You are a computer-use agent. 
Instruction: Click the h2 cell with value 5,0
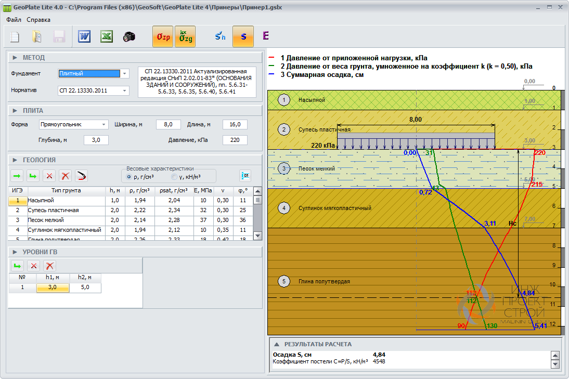85,287
